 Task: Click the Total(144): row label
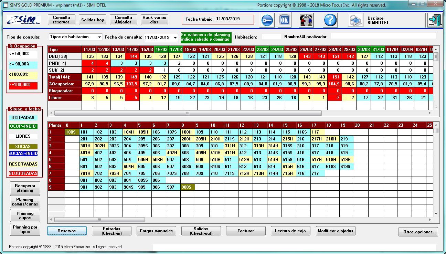65,77
